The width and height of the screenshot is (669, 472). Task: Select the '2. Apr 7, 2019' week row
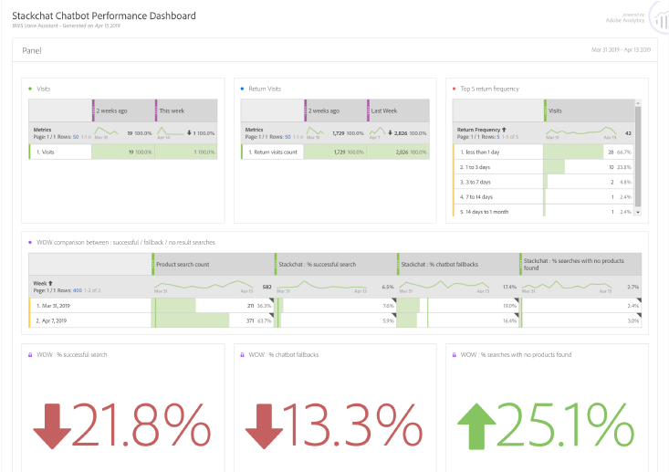pos(335,320)
